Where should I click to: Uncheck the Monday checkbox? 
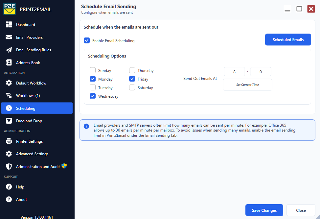pos(93,79)
